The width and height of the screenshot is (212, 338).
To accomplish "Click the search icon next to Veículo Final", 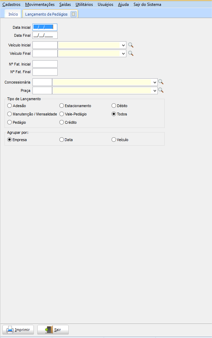I will tap(131, 53).
